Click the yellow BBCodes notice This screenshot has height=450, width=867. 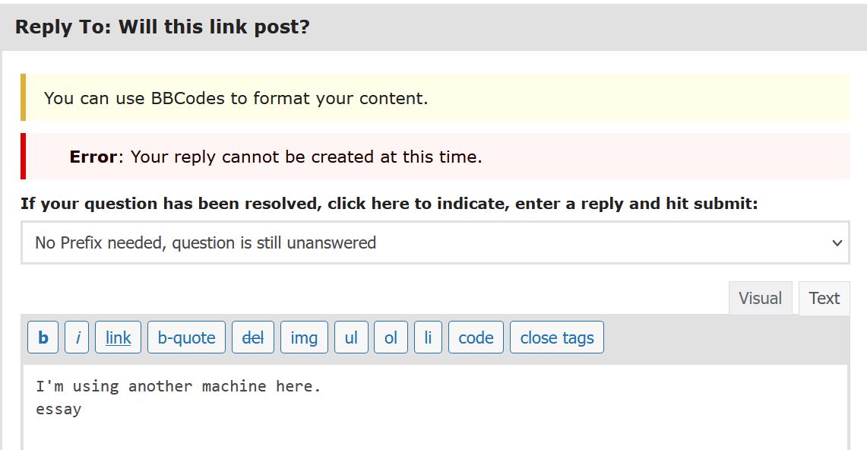tap(236, 98)
